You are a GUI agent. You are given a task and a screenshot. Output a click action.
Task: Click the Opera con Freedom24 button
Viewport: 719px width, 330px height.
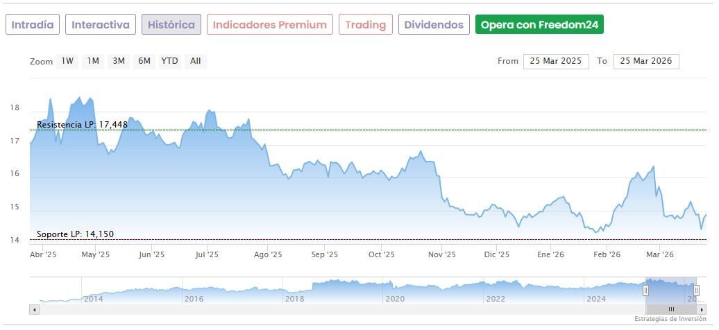tap(539, 25)
